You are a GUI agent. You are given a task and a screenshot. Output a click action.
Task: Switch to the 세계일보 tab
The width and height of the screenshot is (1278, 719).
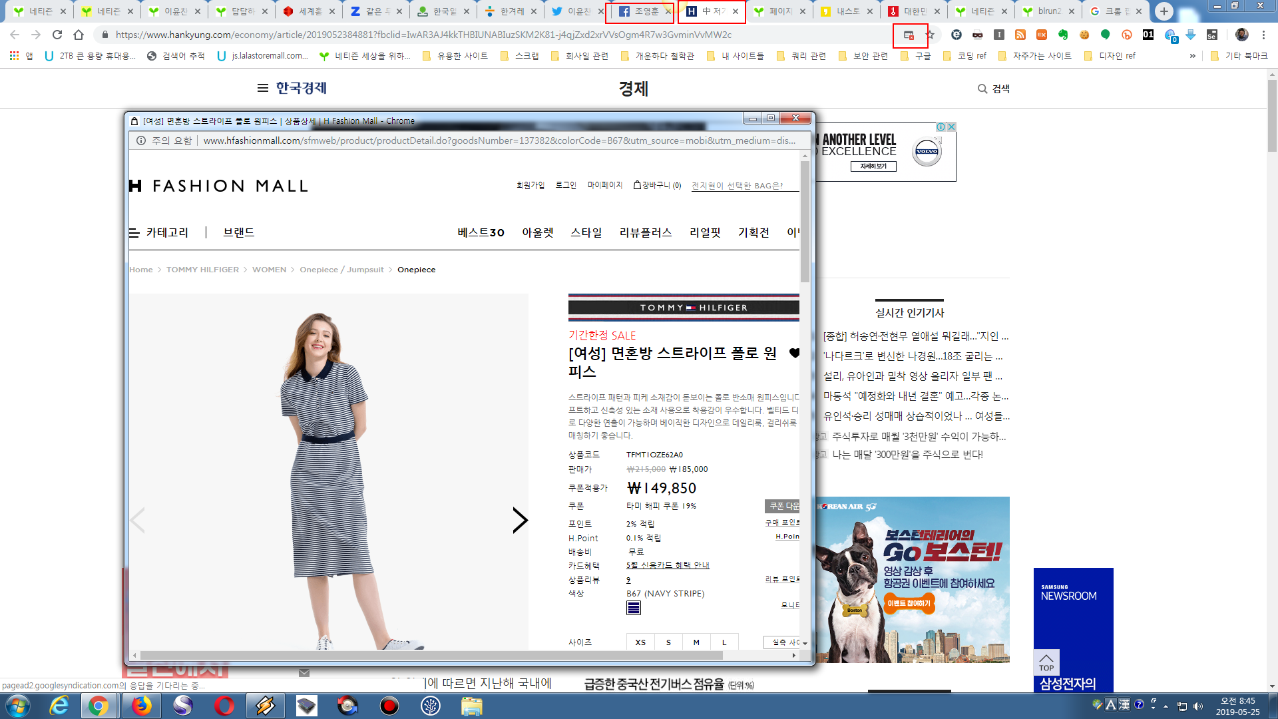click(x=309, y=11)
